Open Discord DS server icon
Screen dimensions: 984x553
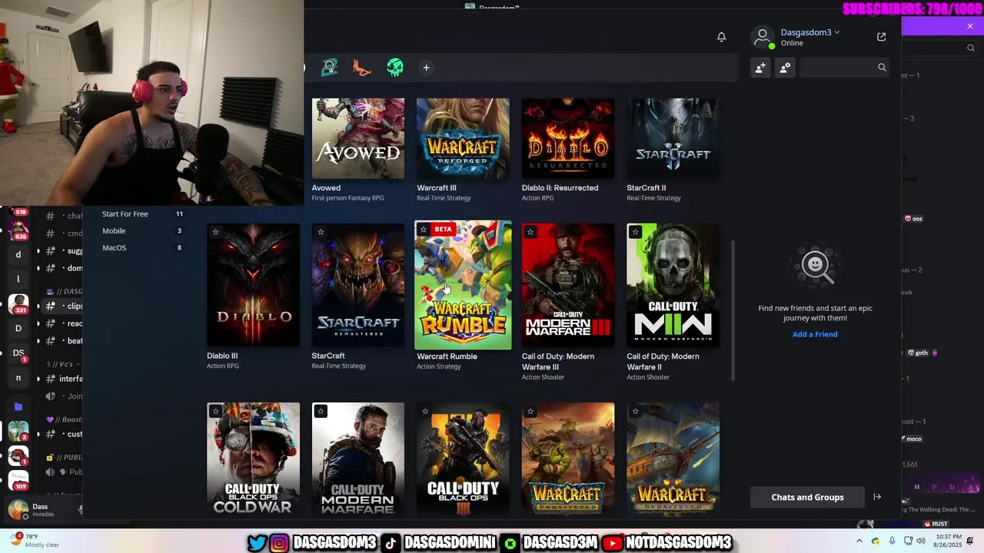click(18, 353)
